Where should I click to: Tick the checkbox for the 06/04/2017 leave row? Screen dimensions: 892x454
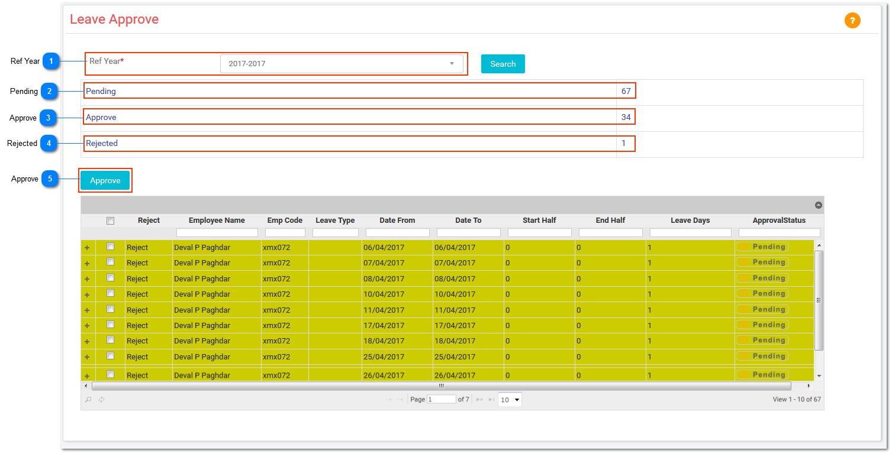[110, 247]
